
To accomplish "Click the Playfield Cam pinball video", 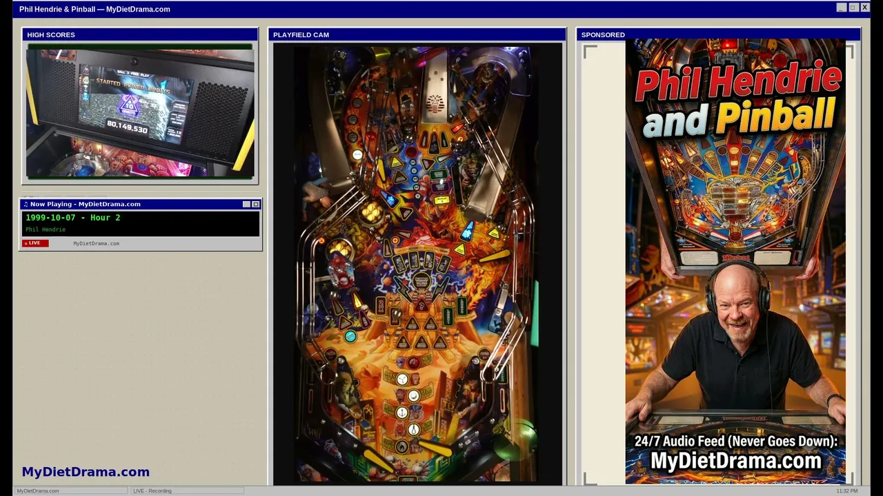I will [417, 264].
